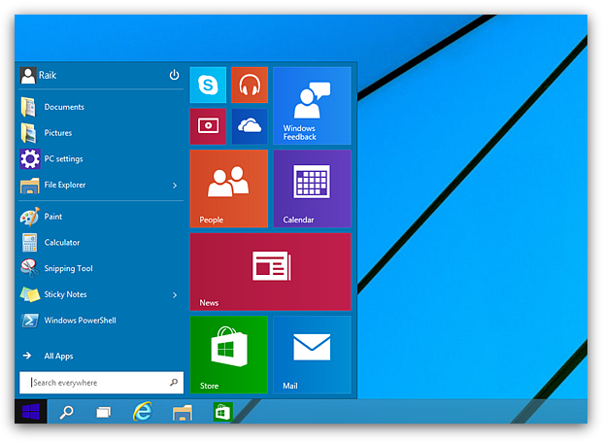Open the People tile
This screenshot has width=602, height=443.
(229, 188)
